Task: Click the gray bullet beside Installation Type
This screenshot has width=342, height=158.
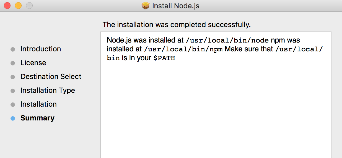Action: [13, 91]
